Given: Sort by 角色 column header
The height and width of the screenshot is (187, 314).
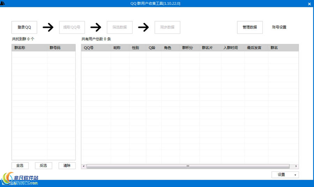Looking at the screenshot, I should pyautogui.click(x=170, y=48).
